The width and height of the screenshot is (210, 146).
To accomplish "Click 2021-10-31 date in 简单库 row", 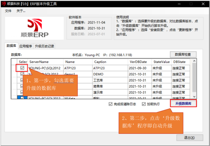I will [x=140, y=86].
